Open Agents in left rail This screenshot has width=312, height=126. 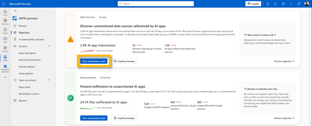5,31
